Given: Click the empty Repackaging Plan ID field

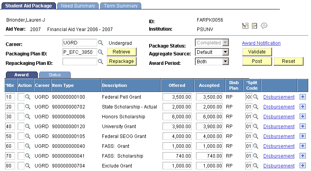Looking at the screenshot, I should pos(80,62).
